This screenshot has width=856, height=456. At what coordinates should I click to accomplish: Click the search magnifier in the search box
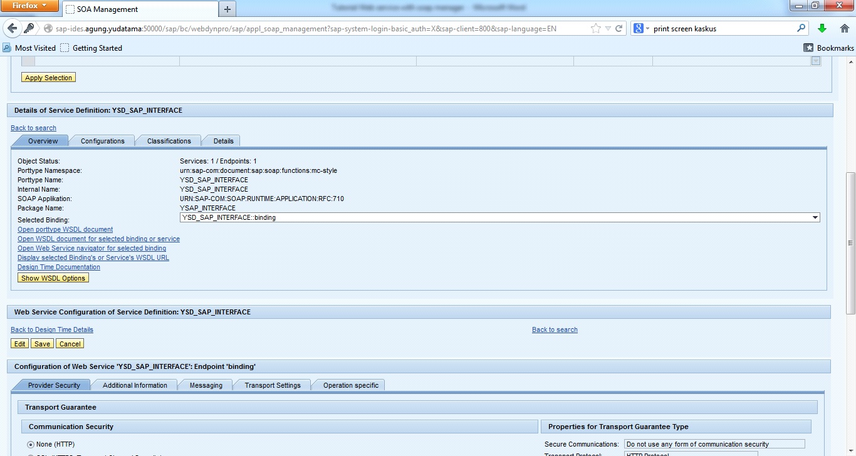click(801, 28)
